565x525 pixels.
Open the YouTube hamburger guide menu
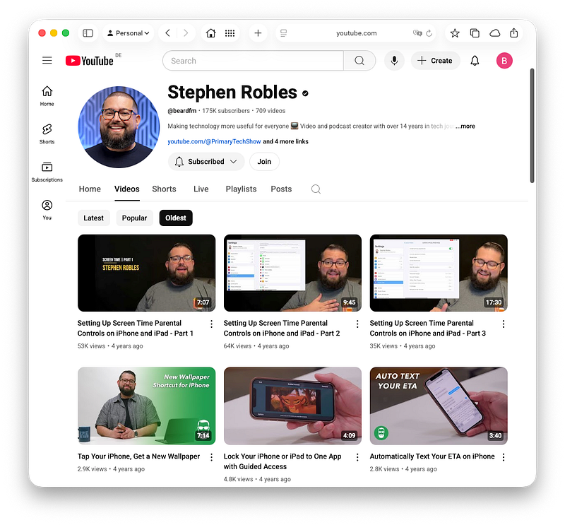[47, 60]
